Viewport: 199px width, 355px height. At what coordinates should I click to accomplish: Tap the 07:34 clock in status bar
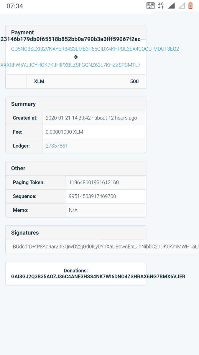pyautogui.click(x=15, y=6)
